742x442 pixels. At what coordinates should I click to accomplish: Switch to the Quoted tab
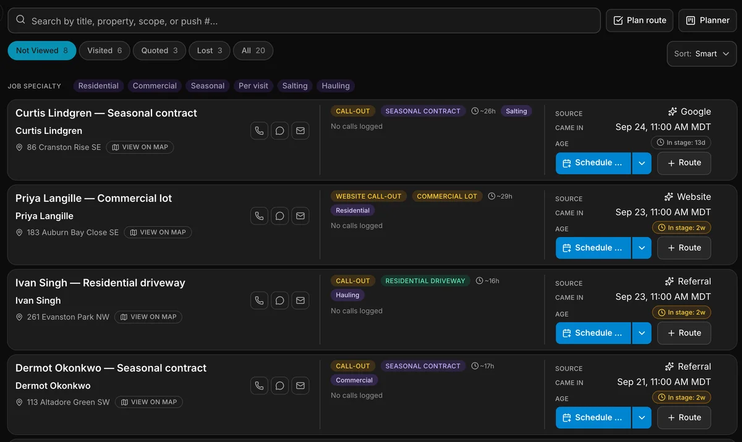160,51
